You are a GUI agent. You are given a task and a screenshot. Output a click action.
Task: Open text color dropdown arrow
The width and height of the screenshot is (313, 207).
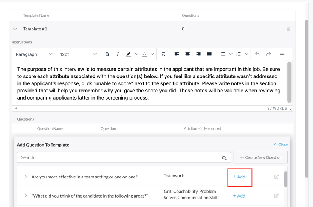point(152,54)
